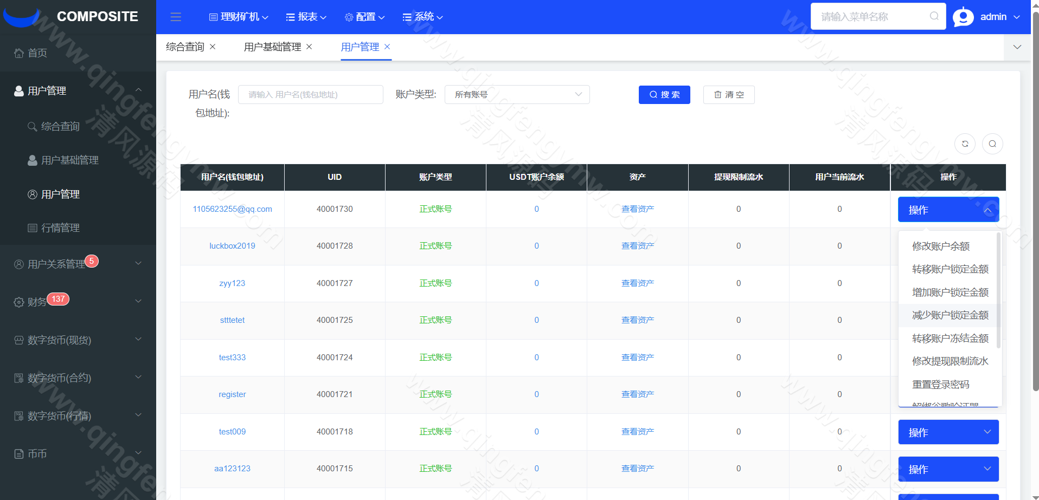Click the magnifier in the menu search box
Screen dimensions: 1039x500
click(x=934, y=16)
